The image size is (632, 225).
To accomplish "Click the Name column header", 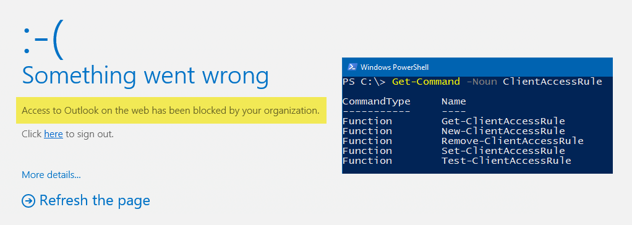I will point(453,101).
